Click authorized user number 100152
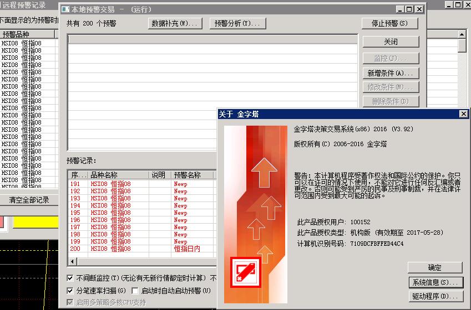Screen dimensions: 471x310 [x=360, y=222]
